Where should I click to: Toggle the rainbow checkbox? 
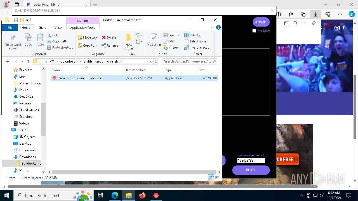tap(254, 31)
